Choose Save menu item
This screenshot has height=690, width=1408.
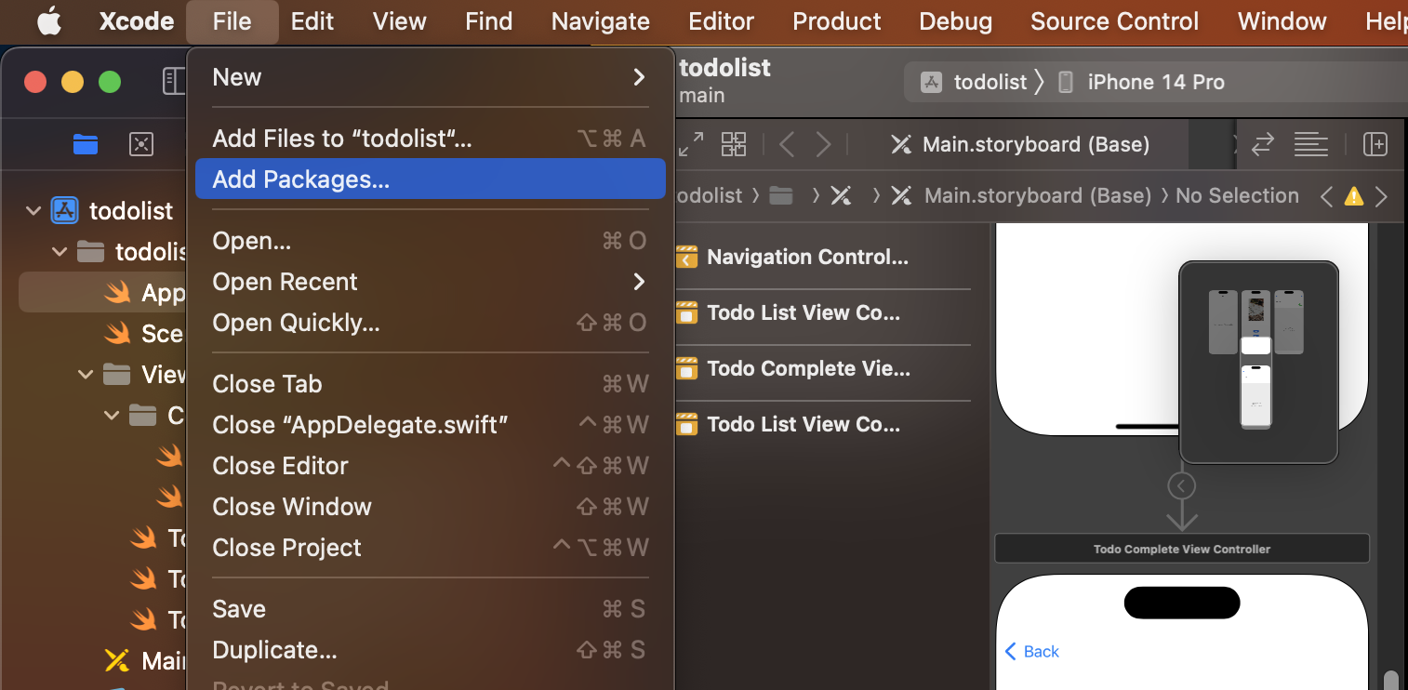[431, 609]
